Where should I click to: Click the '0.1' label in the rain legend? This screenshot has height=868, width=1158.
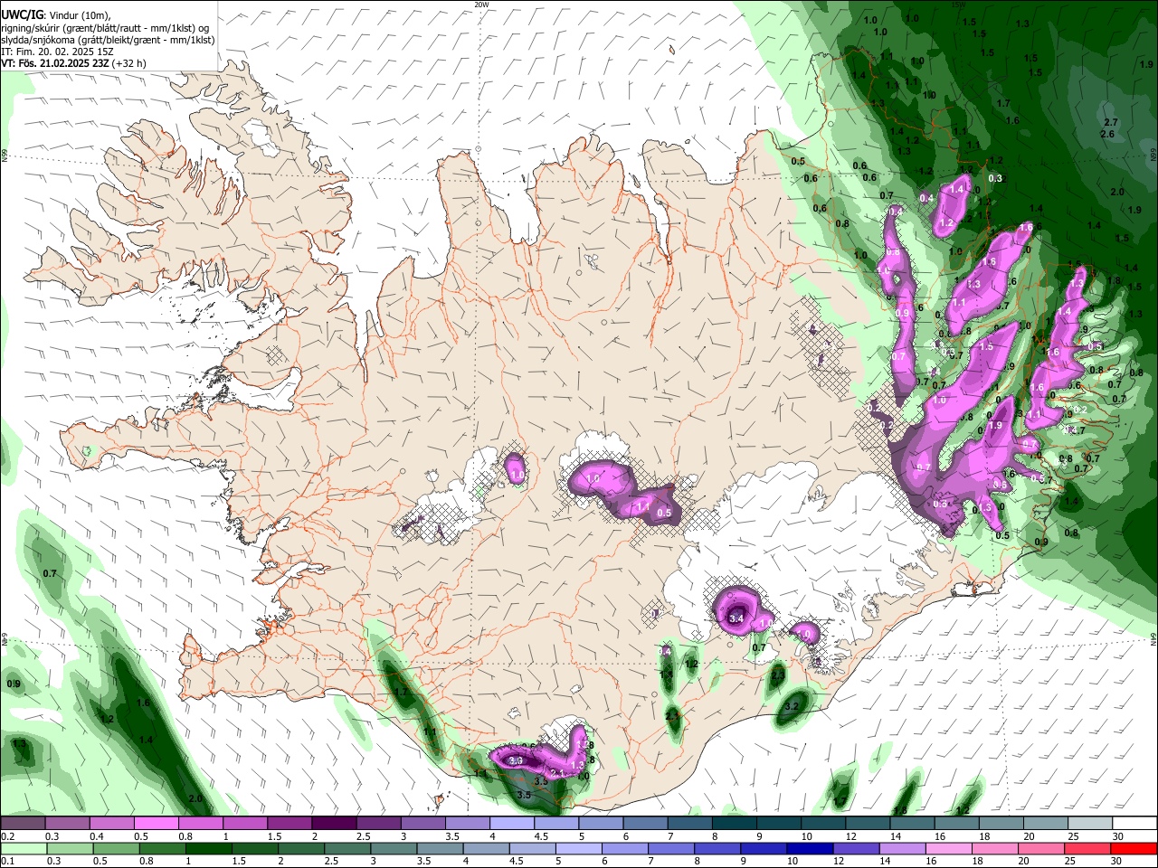[7, 862]
